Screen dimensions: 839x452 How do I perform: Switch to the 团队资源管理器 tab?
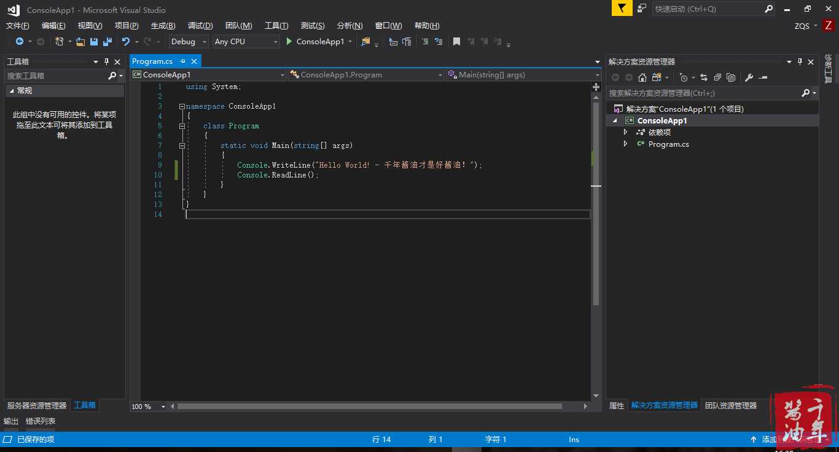tap(731, 405)
